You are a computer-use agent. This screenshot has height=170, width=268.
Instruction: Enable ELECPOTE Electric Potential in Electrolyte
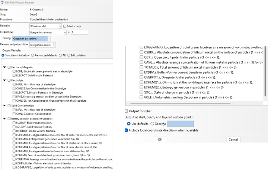[x=14, y=92]
